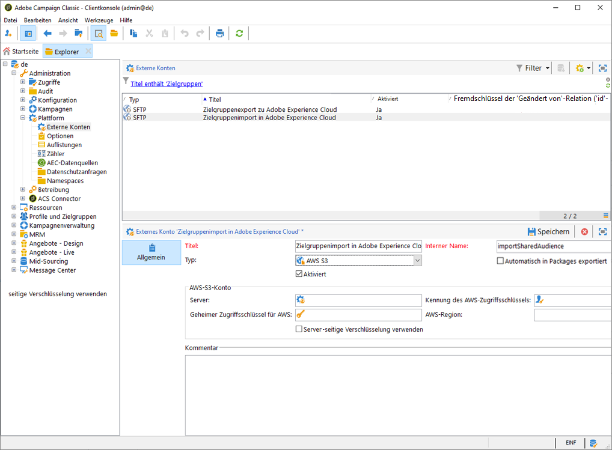Click the filter link Titel enthält 'Zielgruppen'
This screenshot has width=612, height=450.
[167, 84]
